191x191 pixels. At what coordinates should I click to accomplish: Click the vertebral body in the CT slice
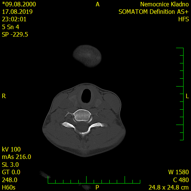(x=82, y=115)
